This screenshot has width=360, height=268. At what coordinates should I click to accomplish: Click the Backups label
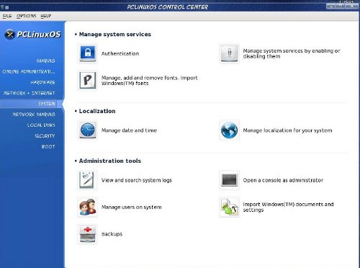(x=112, y=234)
